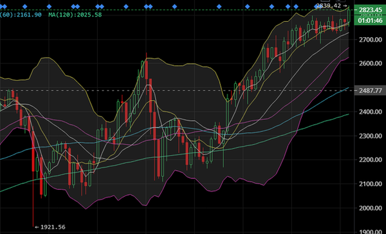Image resolution: width=386 pixels, height=234 pixels.
Task: Click the white dashed 2487.77 horizontal line
Action: click(177, 90)
